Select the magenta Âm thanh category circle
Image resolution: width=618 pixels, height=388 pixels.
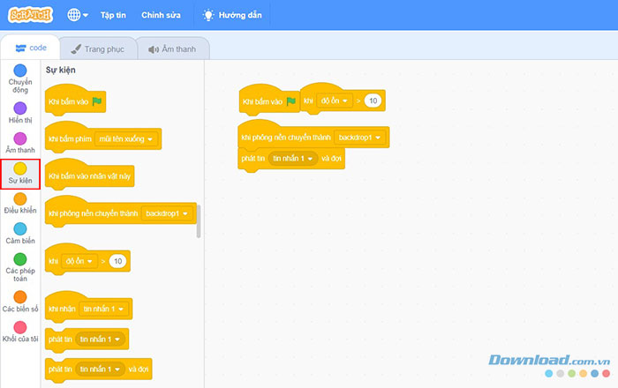click(x=19, y=138)
